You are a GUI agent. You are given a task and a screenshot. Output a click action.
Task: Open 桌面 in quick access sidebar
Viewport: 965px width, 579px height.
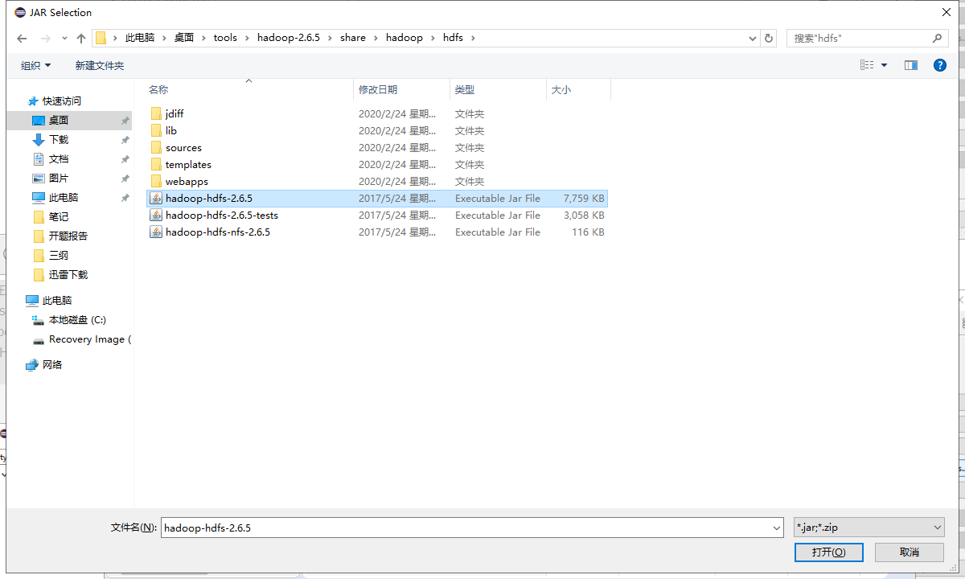point(59,120)
